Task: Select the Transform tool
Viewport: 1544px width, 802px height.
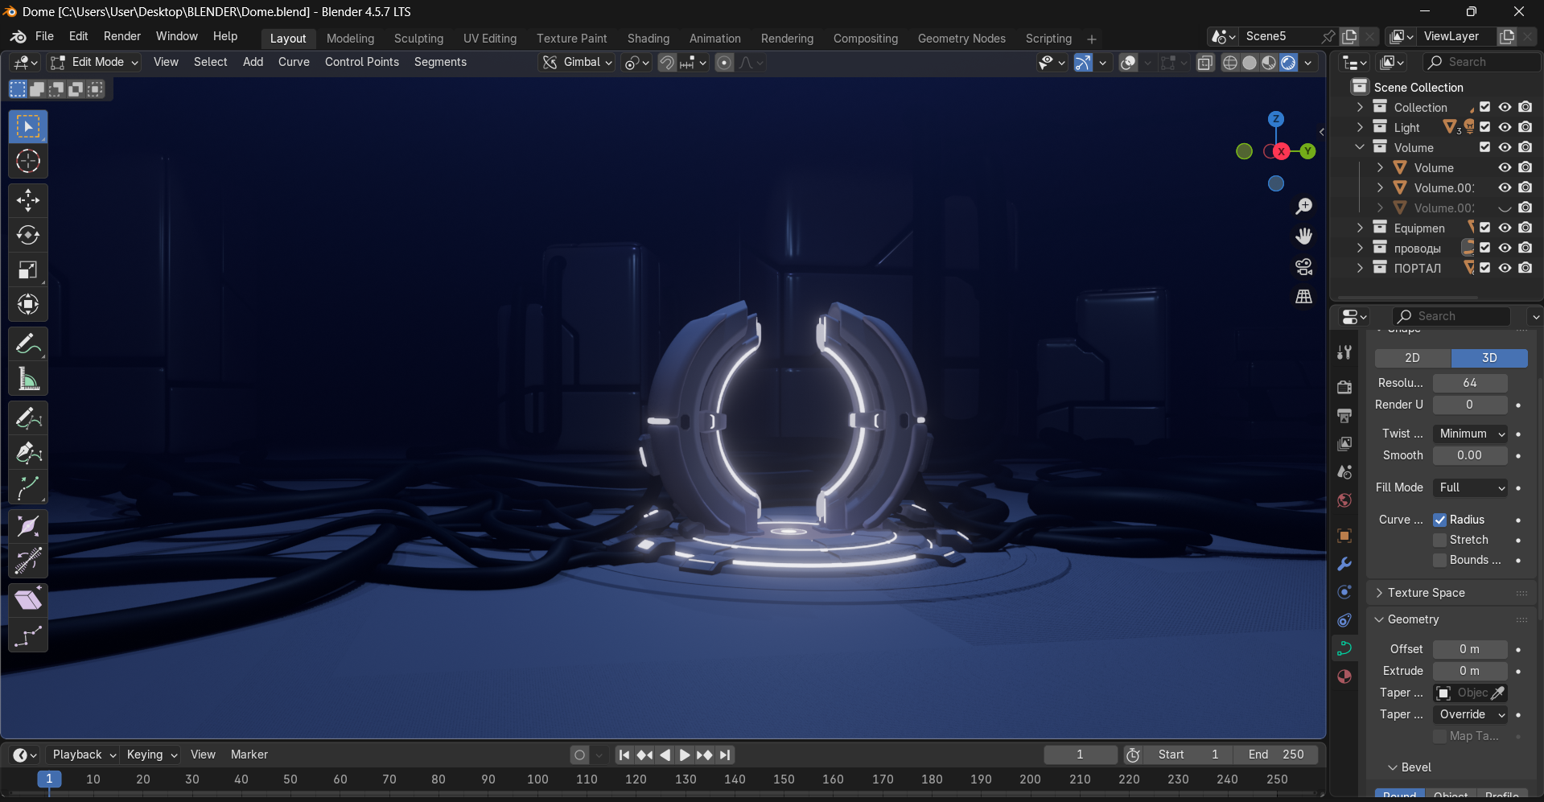Action: tap(28, 304)
